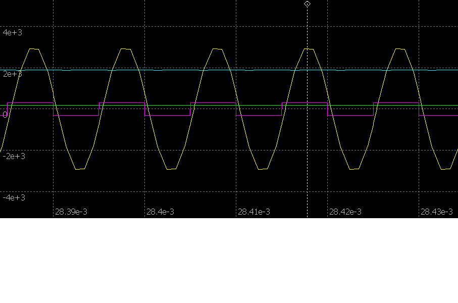Viewport: 458px width, 303px height.
Task: Click the 28.43e-3 time axis label
Action: click(x=436, y=212)
